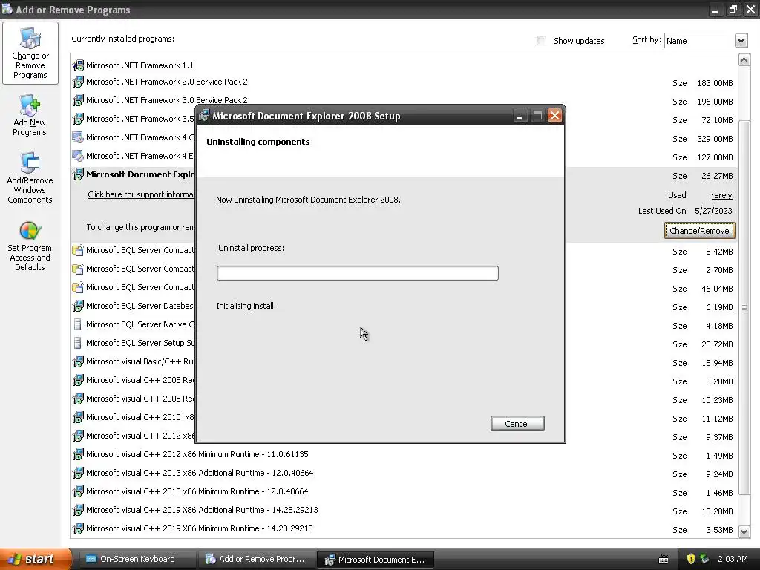Image resolution: width=760 pixels, height=570 pixels.
Task: Select Visual C++ 2013 x86 Minimum Runtime row
Action: (x=404, y=491)
